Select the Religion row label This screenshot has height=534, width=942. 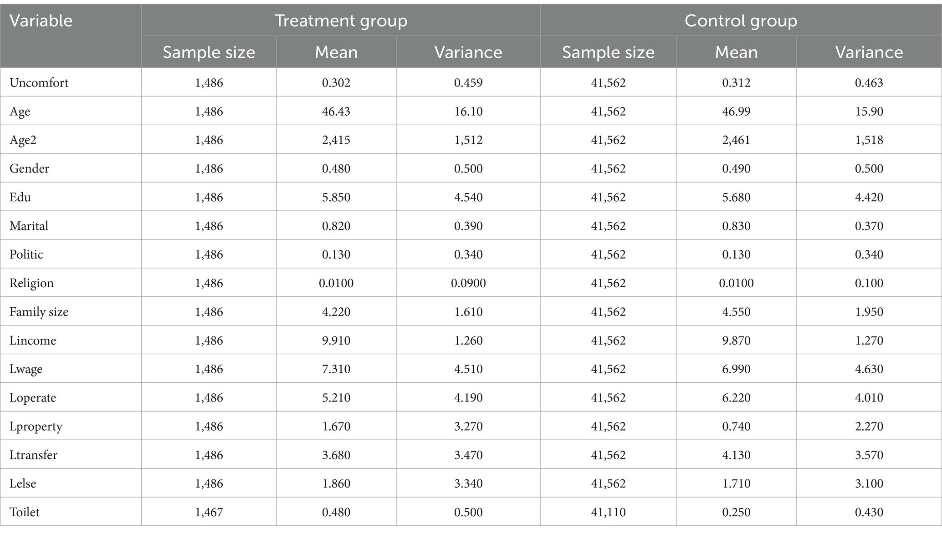click(31, 283)
